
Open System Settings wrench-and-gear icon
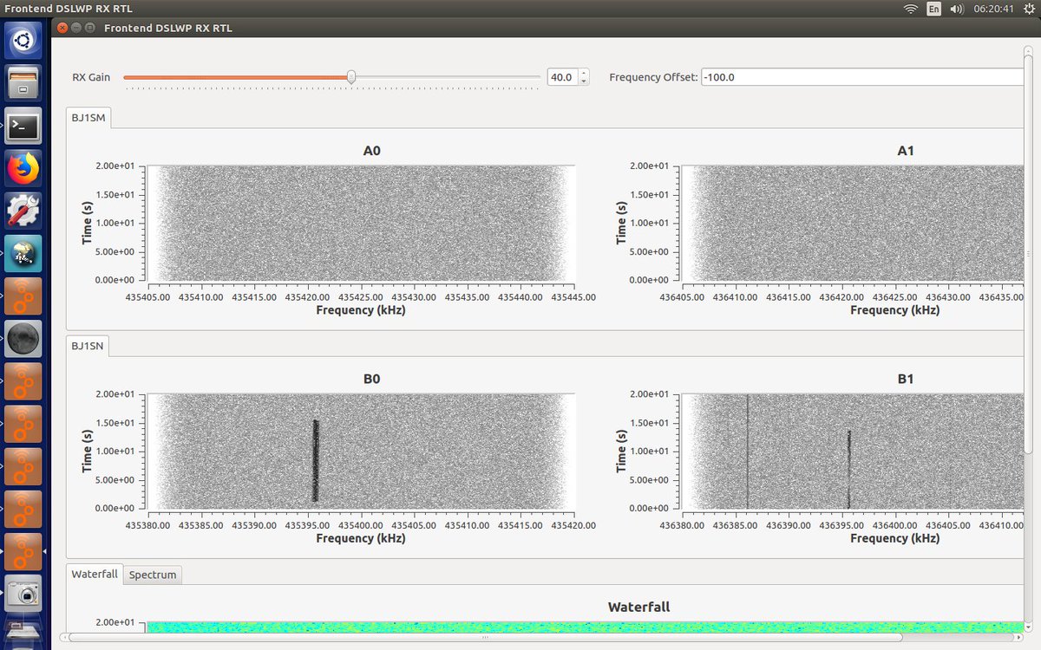[x=23, y=211]
